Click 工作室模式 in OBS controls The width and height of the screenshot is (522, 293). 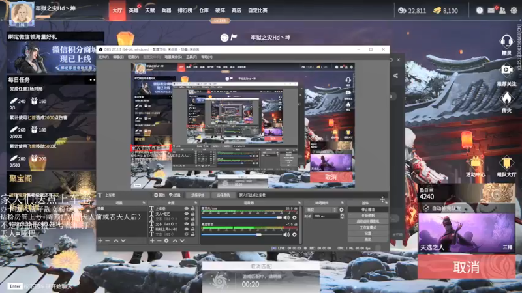tap(368, 227)
